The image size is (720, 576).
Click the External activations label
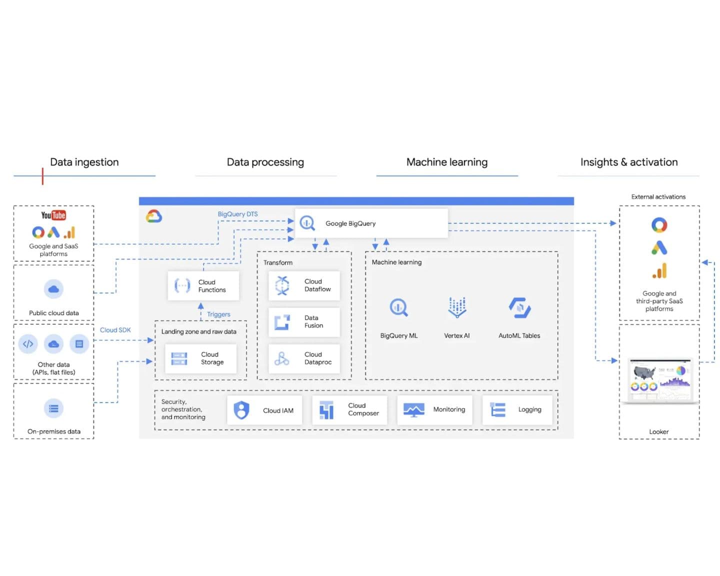pyautogui.click(x=658, y=197)
